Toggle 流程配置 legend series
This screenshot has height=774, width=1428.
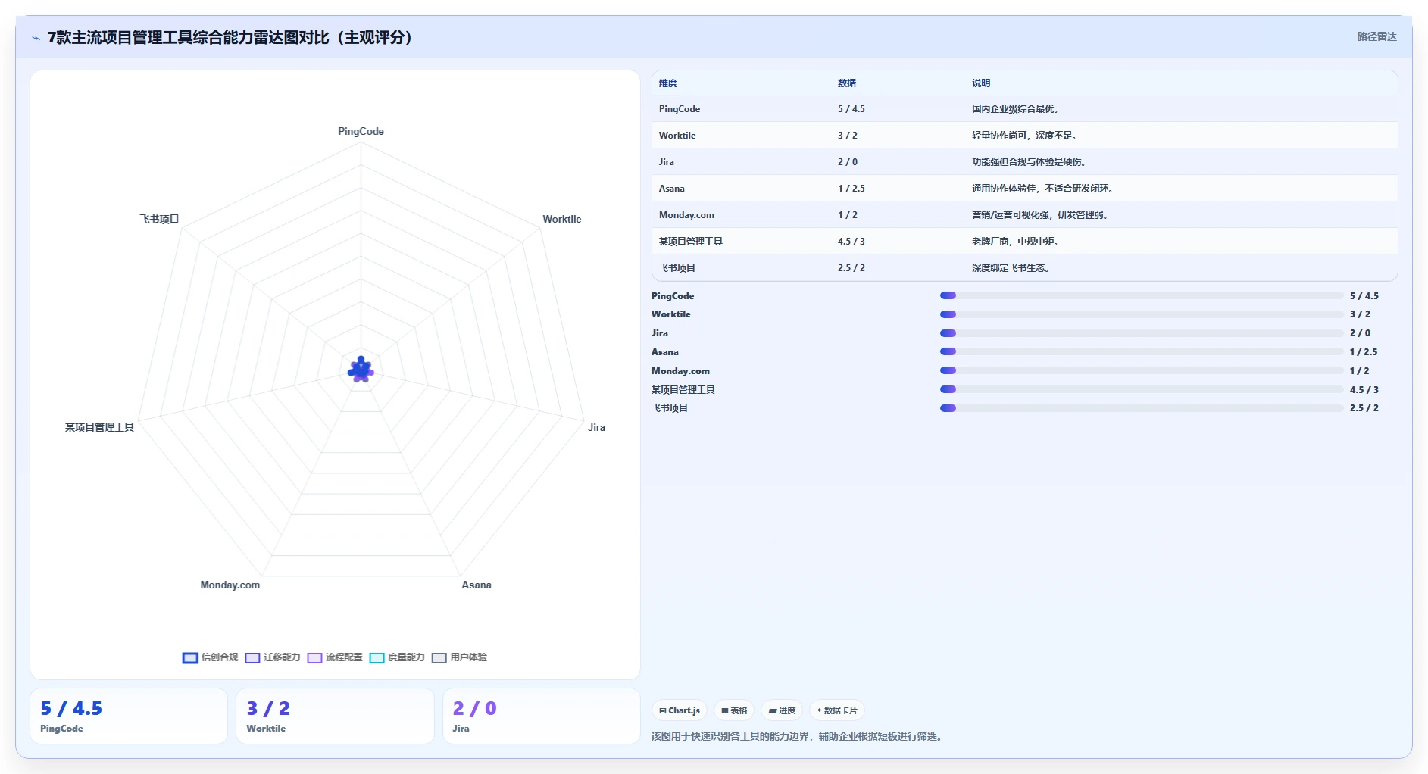[335, 657]
